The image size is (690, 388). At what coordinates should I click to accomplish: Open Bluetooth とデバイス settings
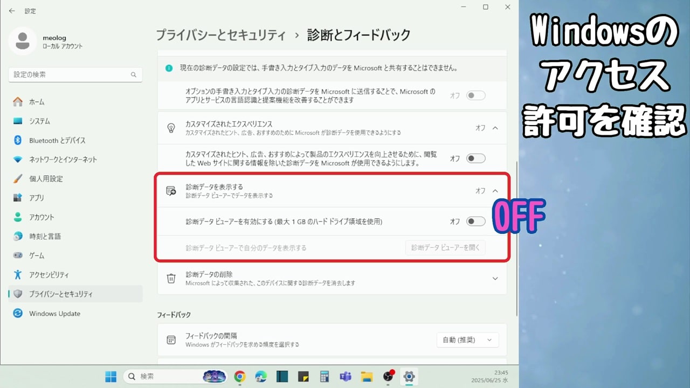click(x=75, y=140)
